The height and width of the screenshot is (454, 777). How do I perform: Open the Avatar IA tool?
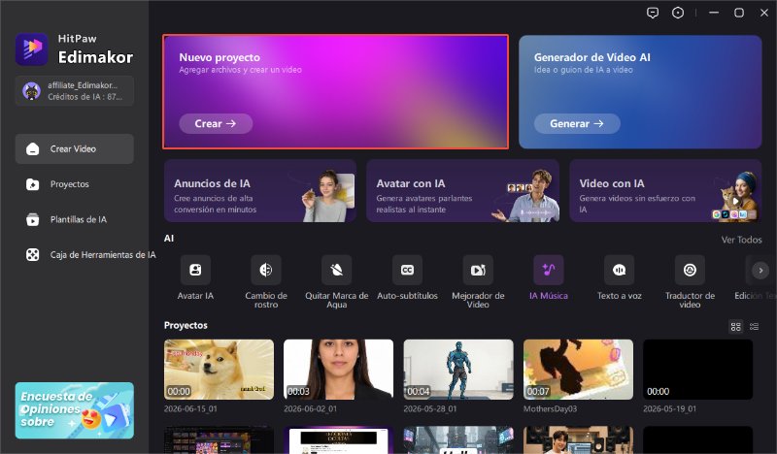coord(195,270)
